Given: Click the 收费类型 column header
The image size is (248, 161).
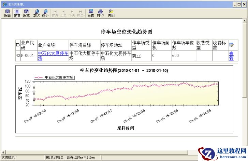Looking at the screenshot, I should click(x=204, y=45).
